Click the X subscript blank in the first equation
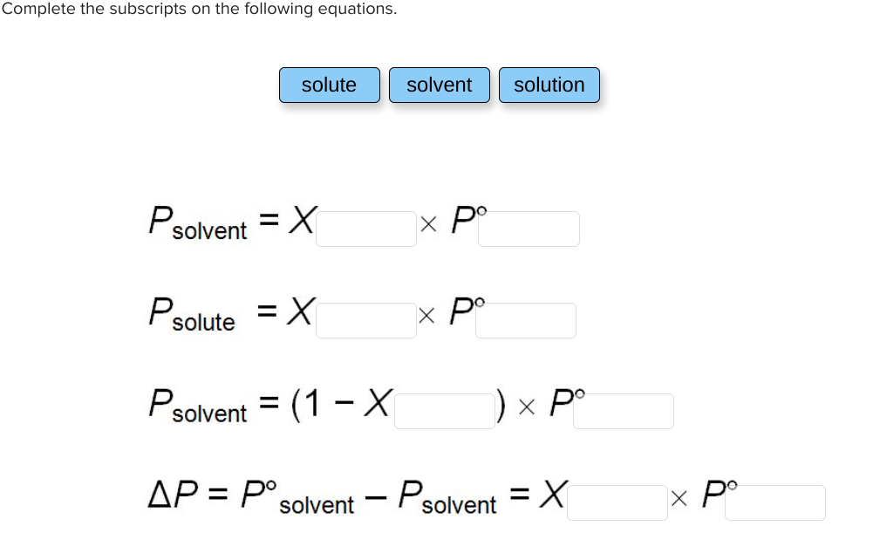The image size is (873, 533). click(366, 229)
